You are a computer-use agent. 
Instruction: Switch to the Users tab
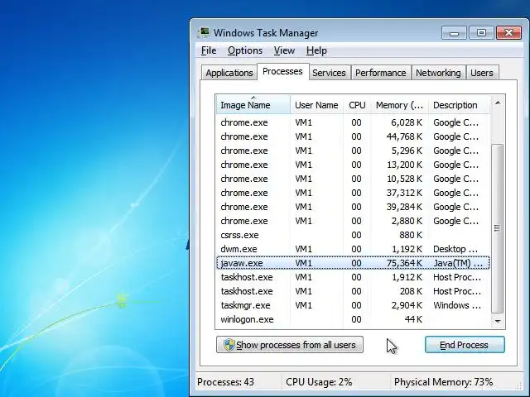pyautogui.click(x=482, y=73)
